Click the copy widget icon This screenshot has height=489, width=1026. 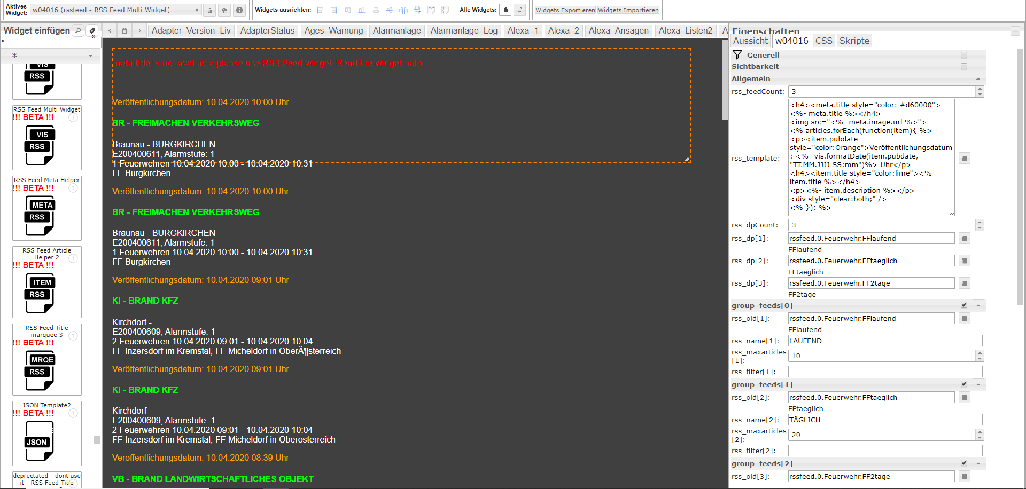click(x=224, y=10)
